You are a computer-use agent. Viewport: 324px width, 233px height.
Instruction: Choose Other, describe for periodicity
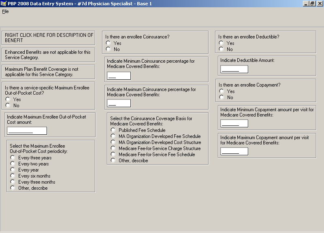click(13, 188)
